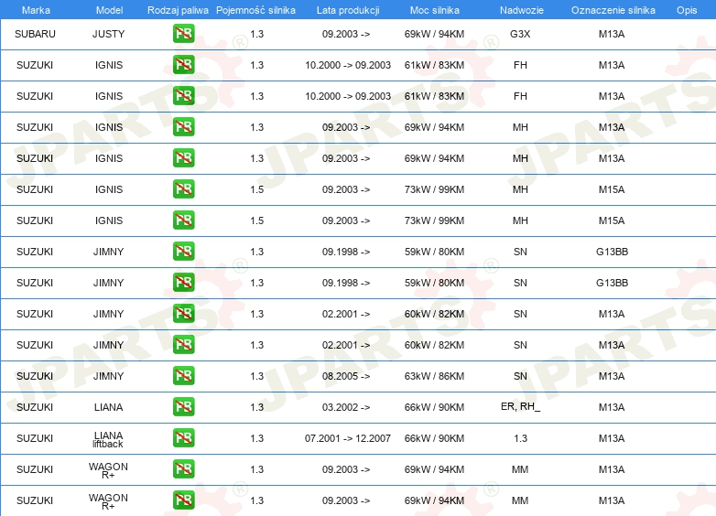Click the 09.2003 production date in the JUSTY row
The width and height of the screenshot is (716, 516).
click(x=346, y=34)
